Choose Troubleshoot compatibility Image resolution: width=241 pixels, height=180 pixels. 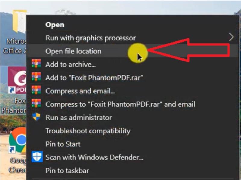pyautogui.click(x=88, y=131)
